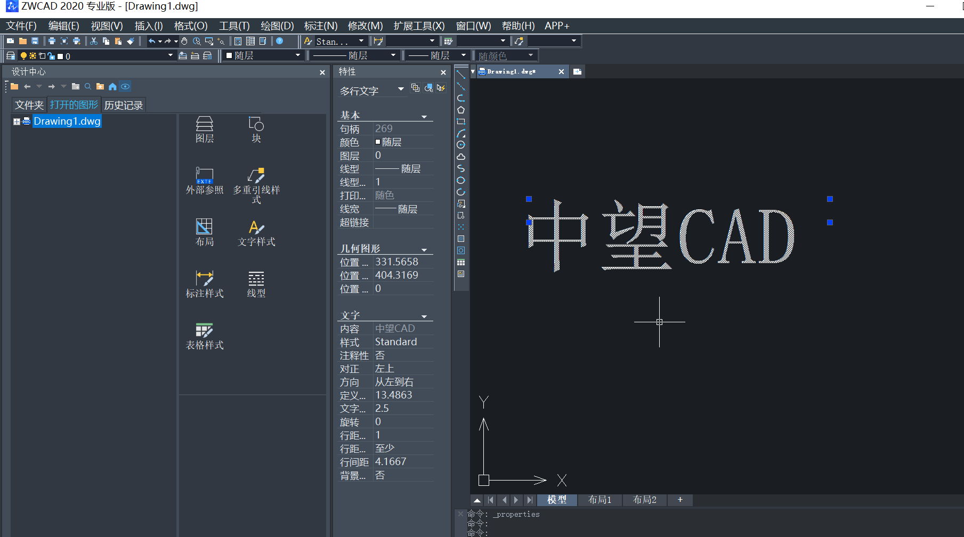Viewport: 964px width, 537px height.
Task: Toggle the layer freeze sun icon
Action: tap(33, 55)
